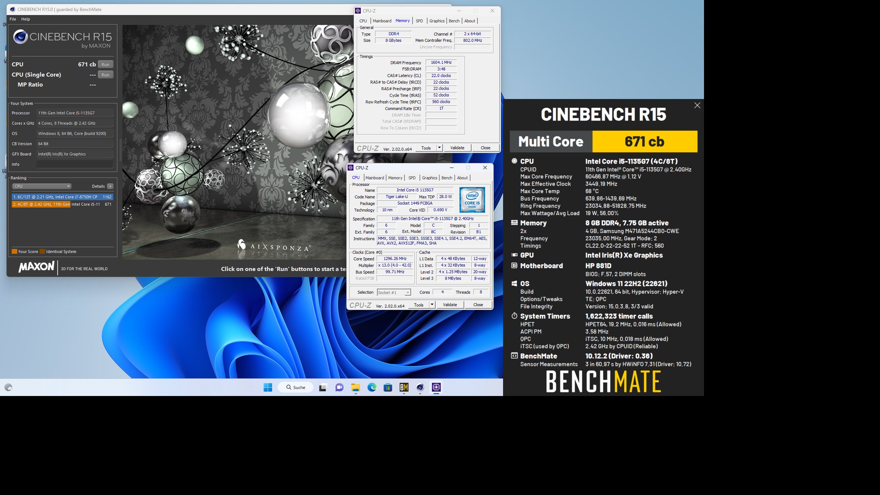Open About tab in upper CPU-Z window

[x=470, y=21]
